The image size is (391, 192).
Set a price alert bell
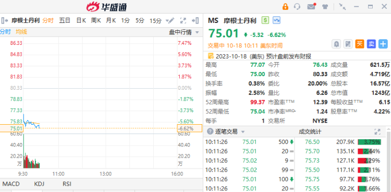click(336, 44)
